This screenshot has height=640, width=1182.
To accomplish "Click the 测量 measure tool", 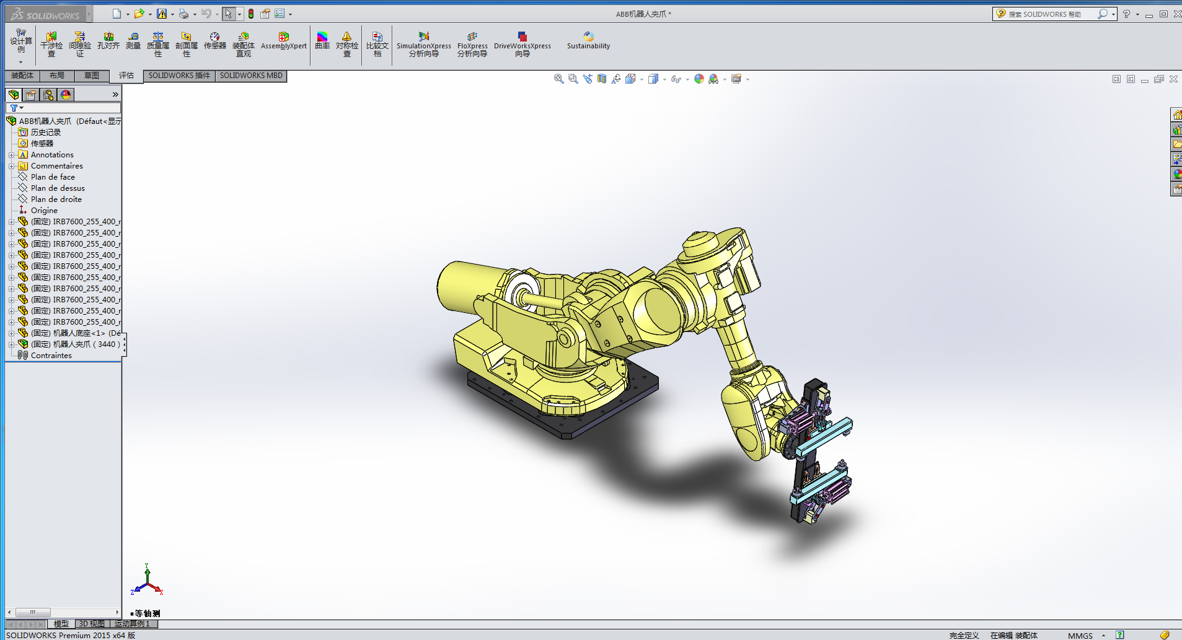I will pos(133,41).
